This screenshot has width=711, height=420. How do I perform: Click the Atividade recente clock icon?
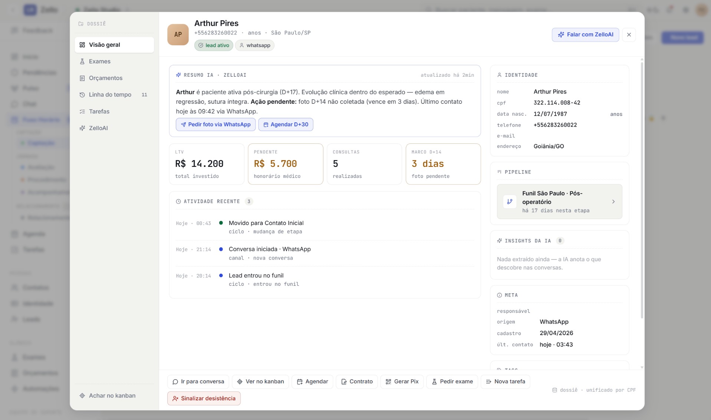178,202
